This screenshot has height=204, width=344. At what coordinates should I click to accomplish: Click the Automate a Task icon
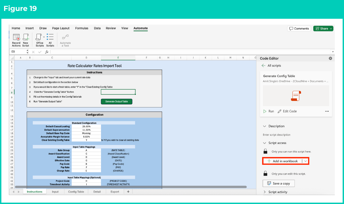click(x=65, y=40)
